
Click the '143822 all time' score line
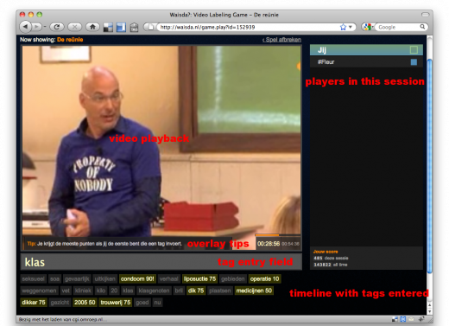331,265
